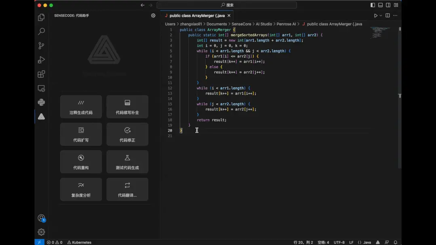Navigate forward with the right arrow
The height and width of the screenshot is (245, 436).
(150, 5)
